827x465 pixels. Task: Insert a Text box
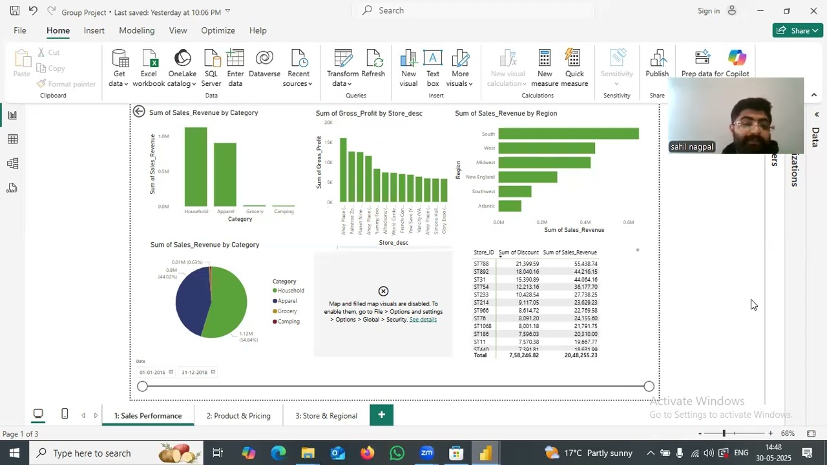(x=433, y=68)
